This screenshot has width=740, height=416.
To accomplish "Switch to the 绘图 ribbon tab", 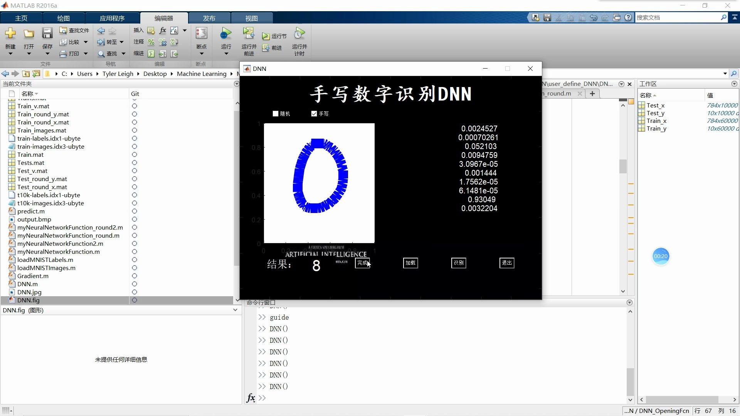I will (x=63, y=18).
